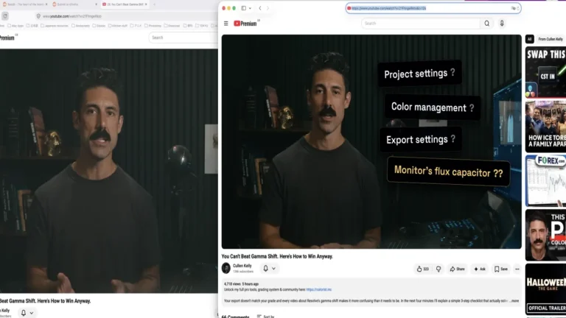Reload page from Safari address bar icon
The image size is (566, 318).
[x=518, y=8]
